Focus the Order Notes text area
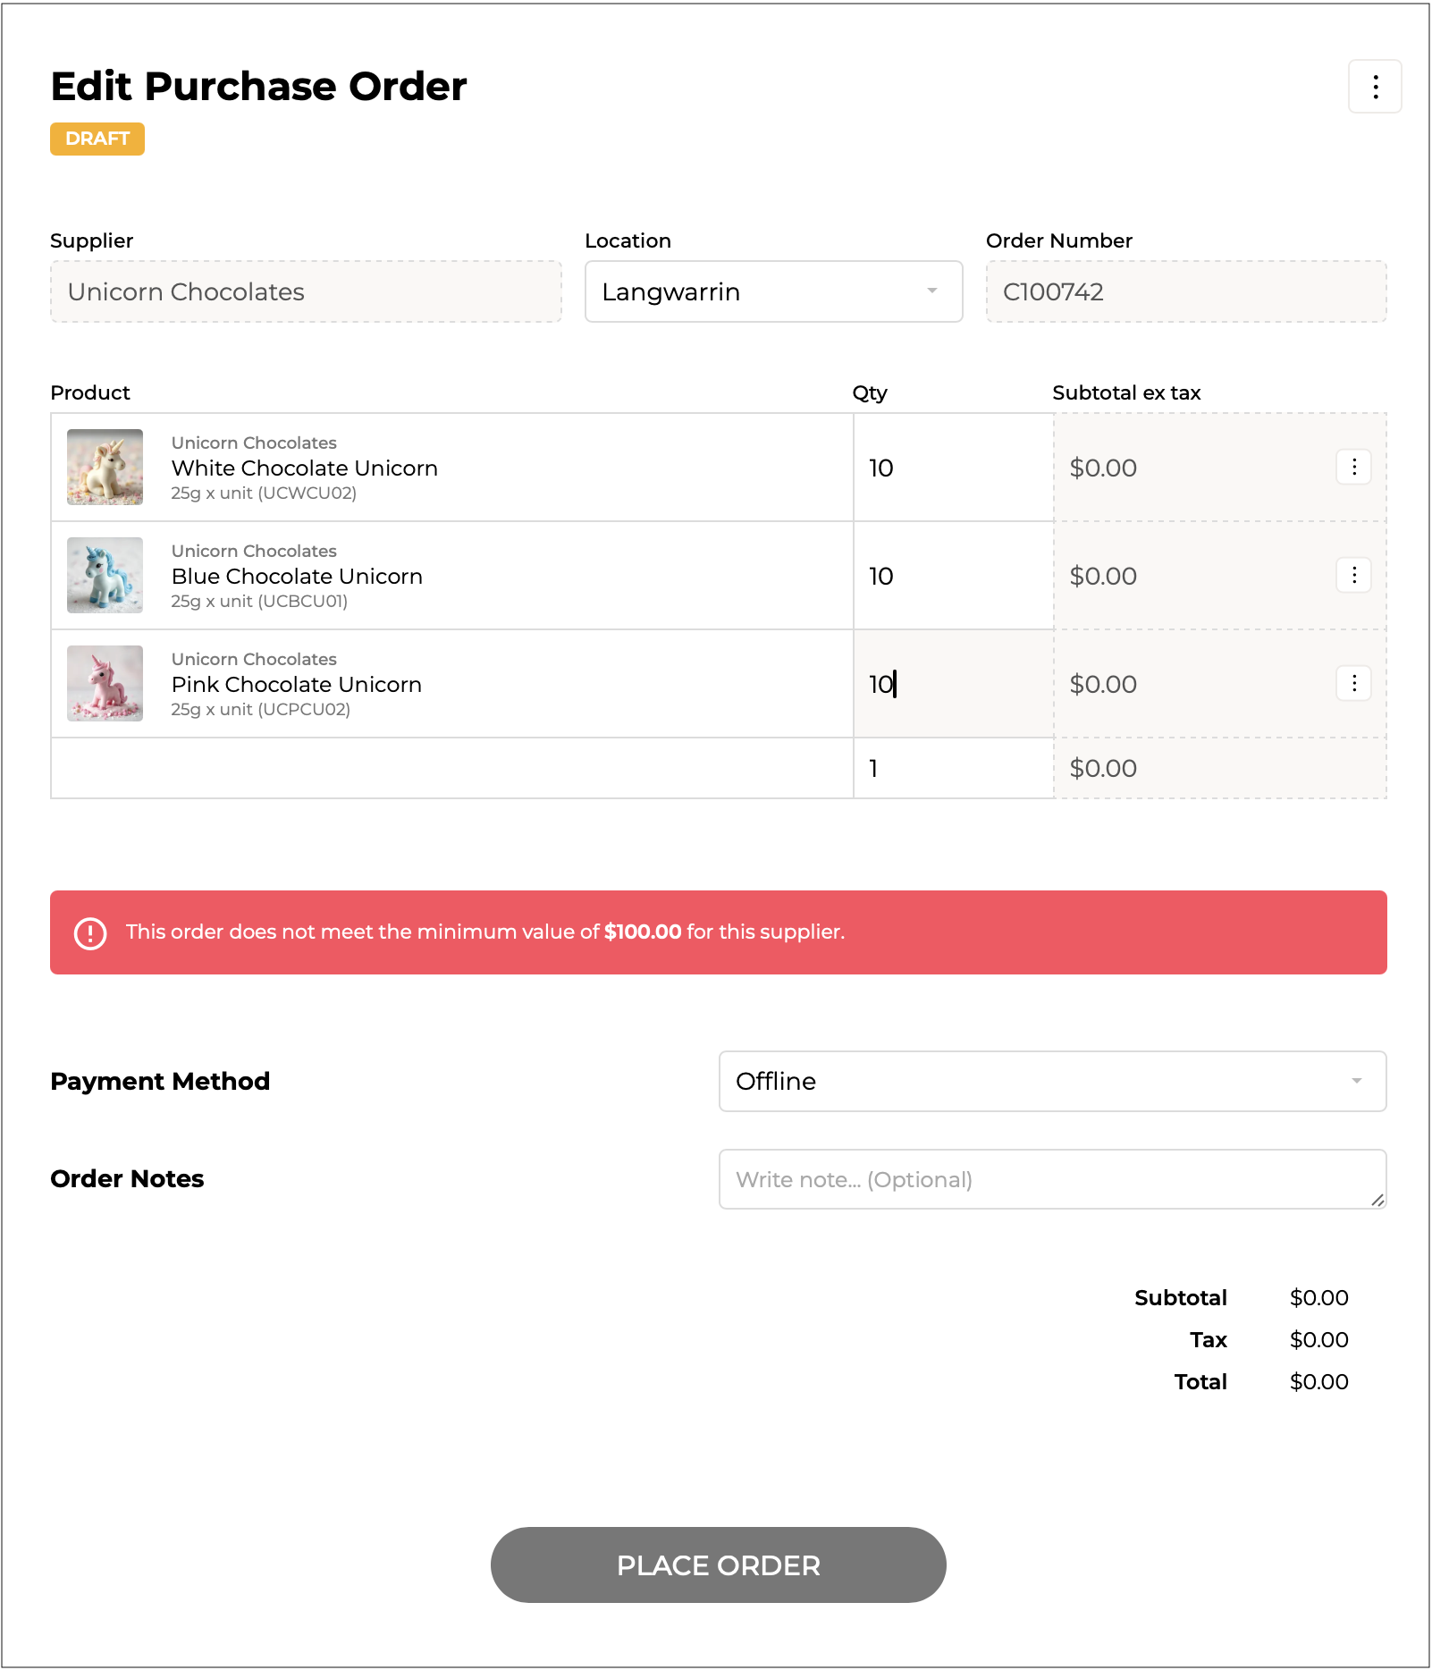 1052,1179
